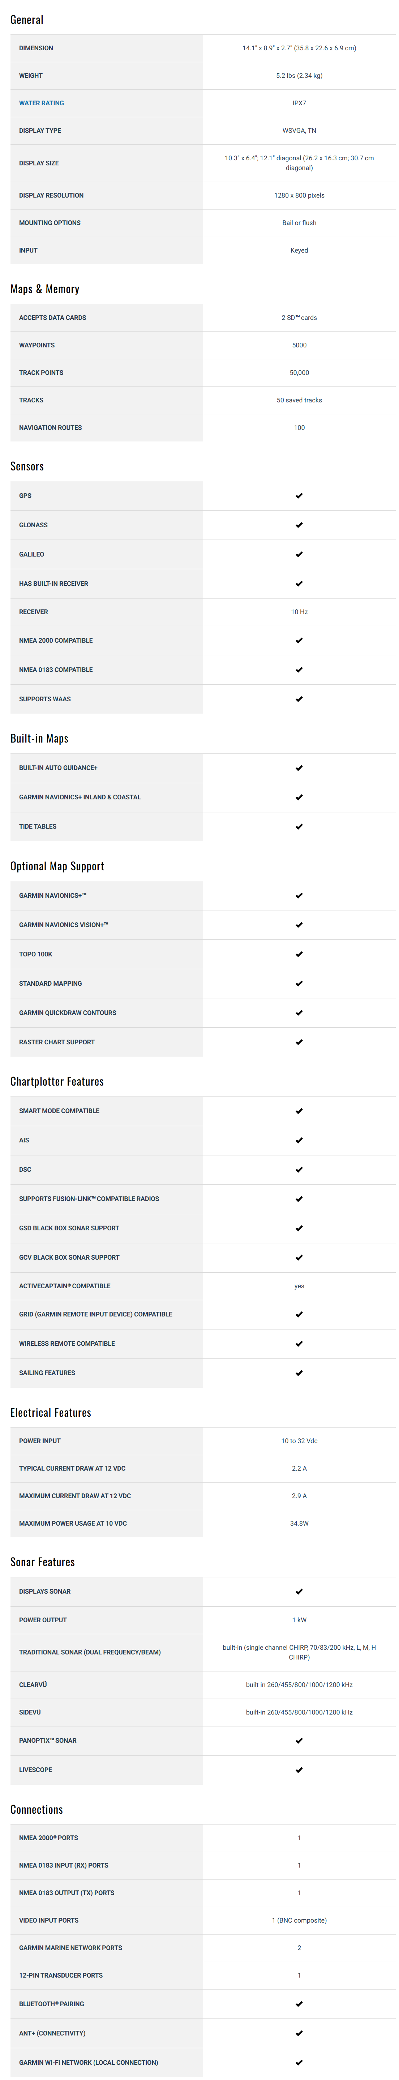This screenshot has height=2080, width=399.
Task: Click the Bluetooth Pairing checkmark
Action: point(299,2004)
